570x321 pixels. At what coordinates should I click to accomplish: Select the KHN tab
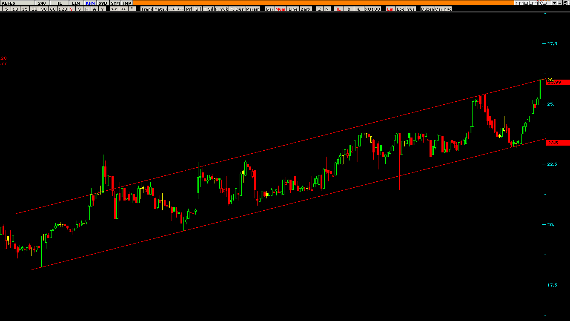pos(90,3)
